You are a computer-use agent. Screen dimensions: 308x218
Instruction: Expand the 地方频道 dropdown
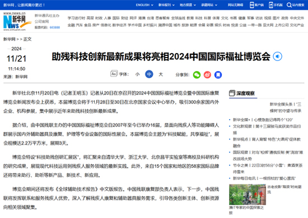[x=188, y=5]
